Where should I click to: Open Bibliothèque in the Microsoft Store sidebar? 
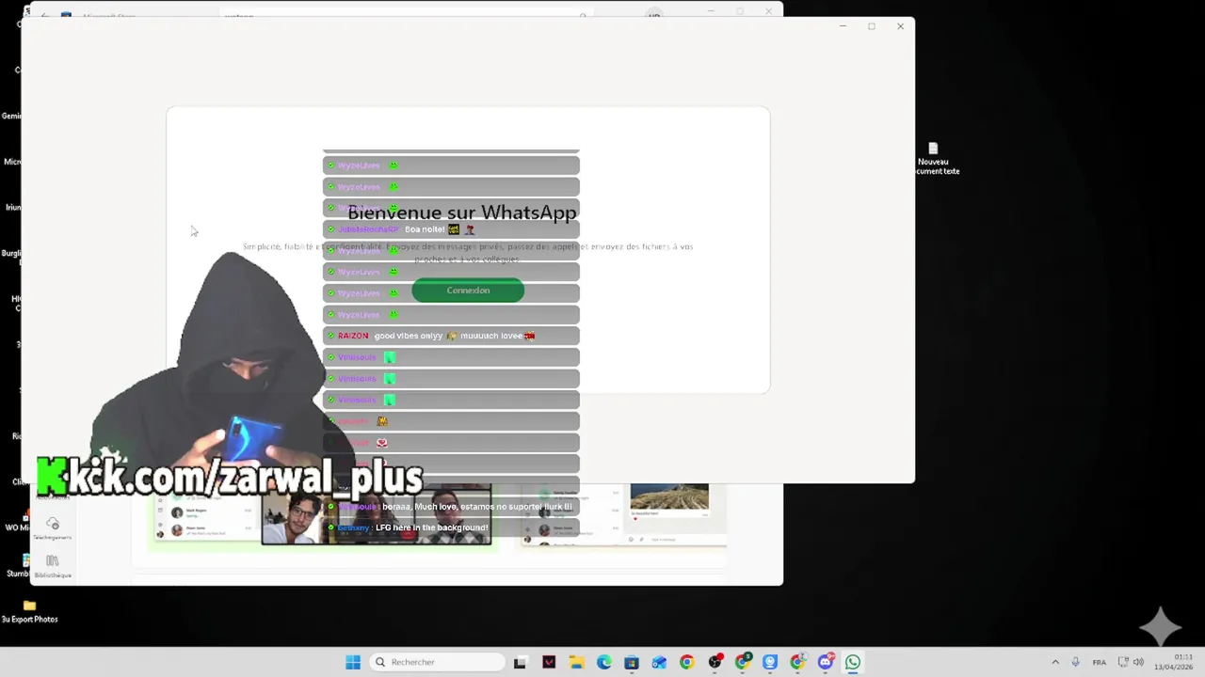(53, 565)
